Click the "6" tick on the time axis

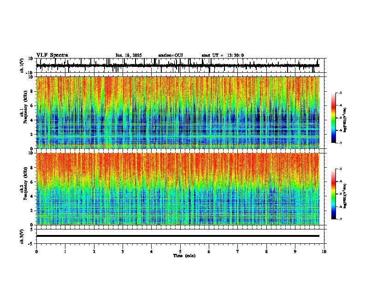click(x=209, y=252)
